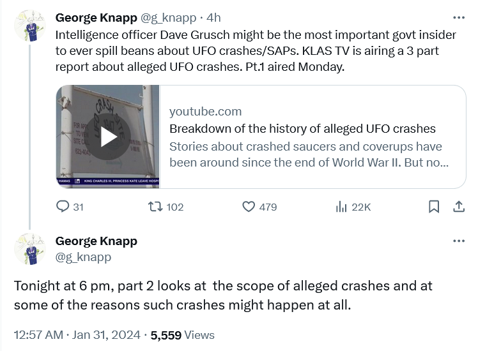Click the @g_knapp handle under the second tweet's name
Viewport: 478px width, 351px height.
[83, 257]
